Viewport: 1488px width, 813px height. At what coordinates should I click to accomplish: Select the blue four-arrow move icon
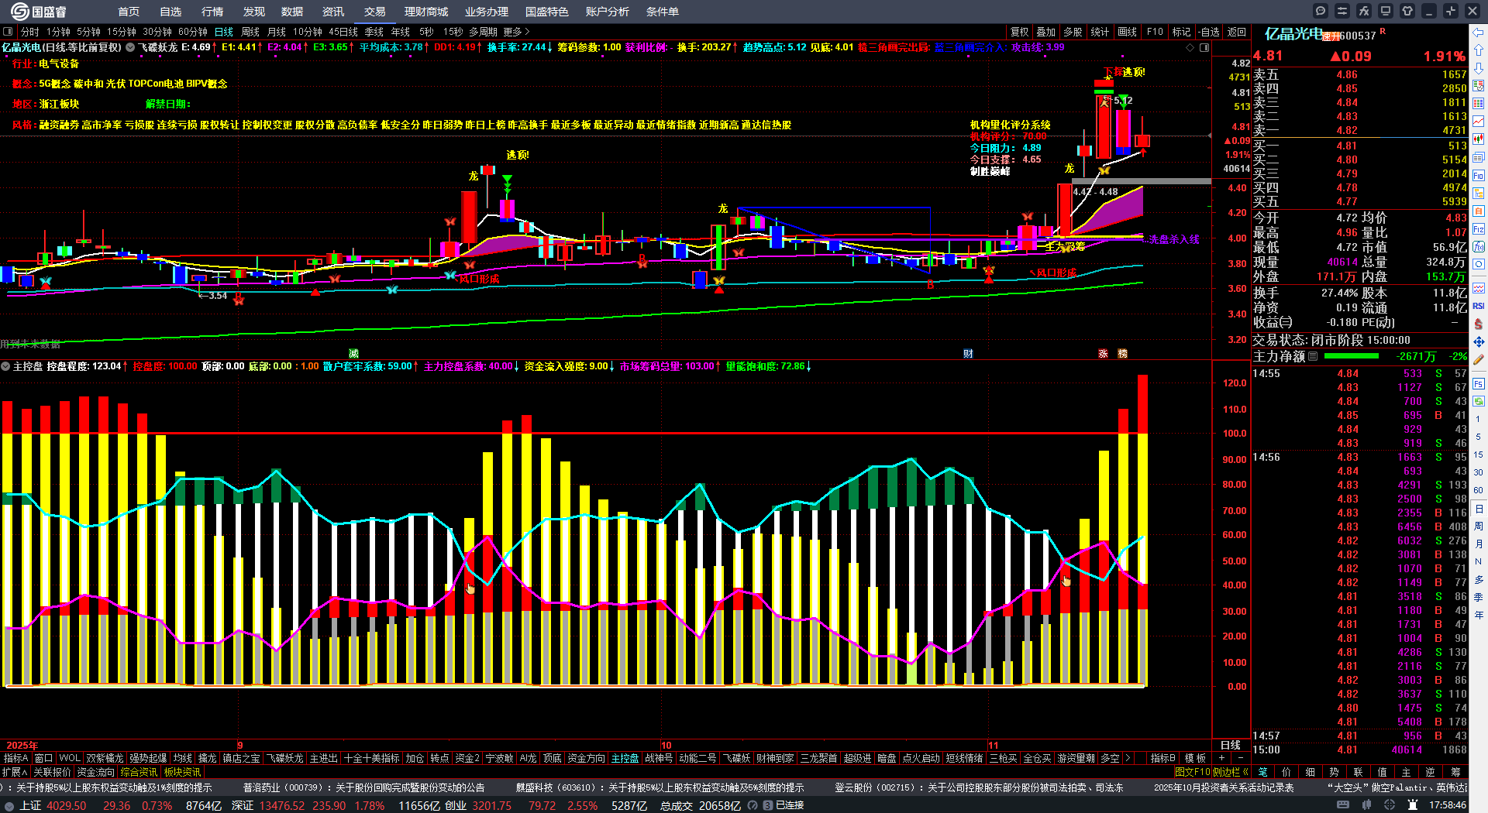[x=1479, y=341]
